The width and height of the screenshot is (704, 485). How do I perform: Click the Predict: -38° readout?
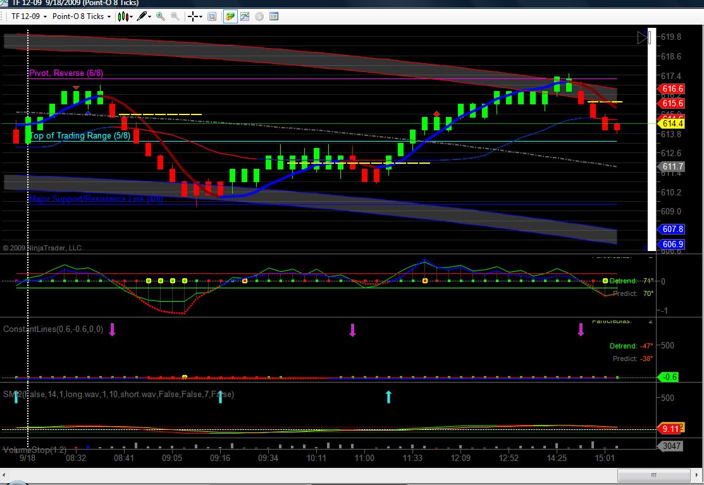coord(633,359)
